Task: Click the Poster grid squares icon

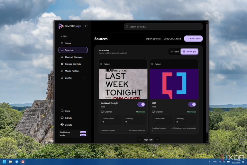Action: (184, 52)
